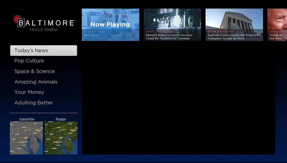The height and width of the screenshot is (163, 287).
Task: Open the Pop Culture category
Action: pos(29,61)
